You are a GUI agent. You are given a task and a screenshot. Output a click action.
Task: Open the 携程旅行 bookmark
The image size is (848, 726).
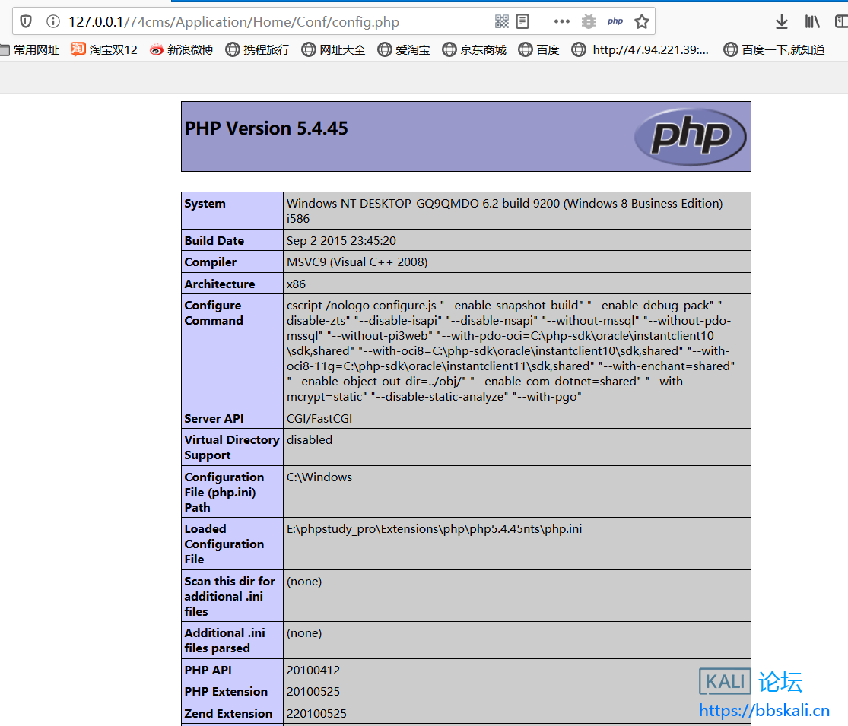(x=258, y=49)
